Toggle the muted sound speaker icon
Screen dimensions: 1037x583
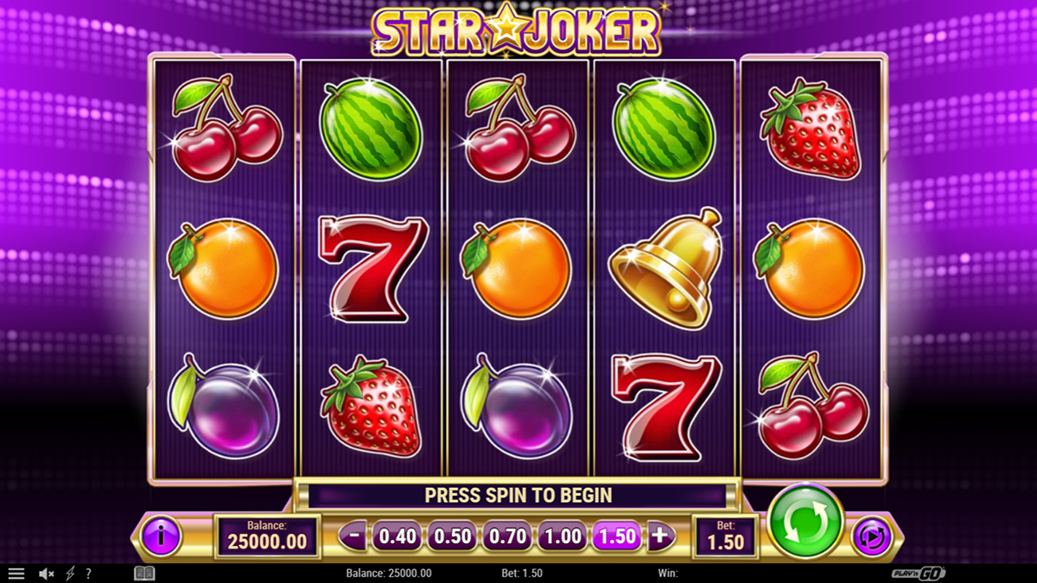pos(47,573)
